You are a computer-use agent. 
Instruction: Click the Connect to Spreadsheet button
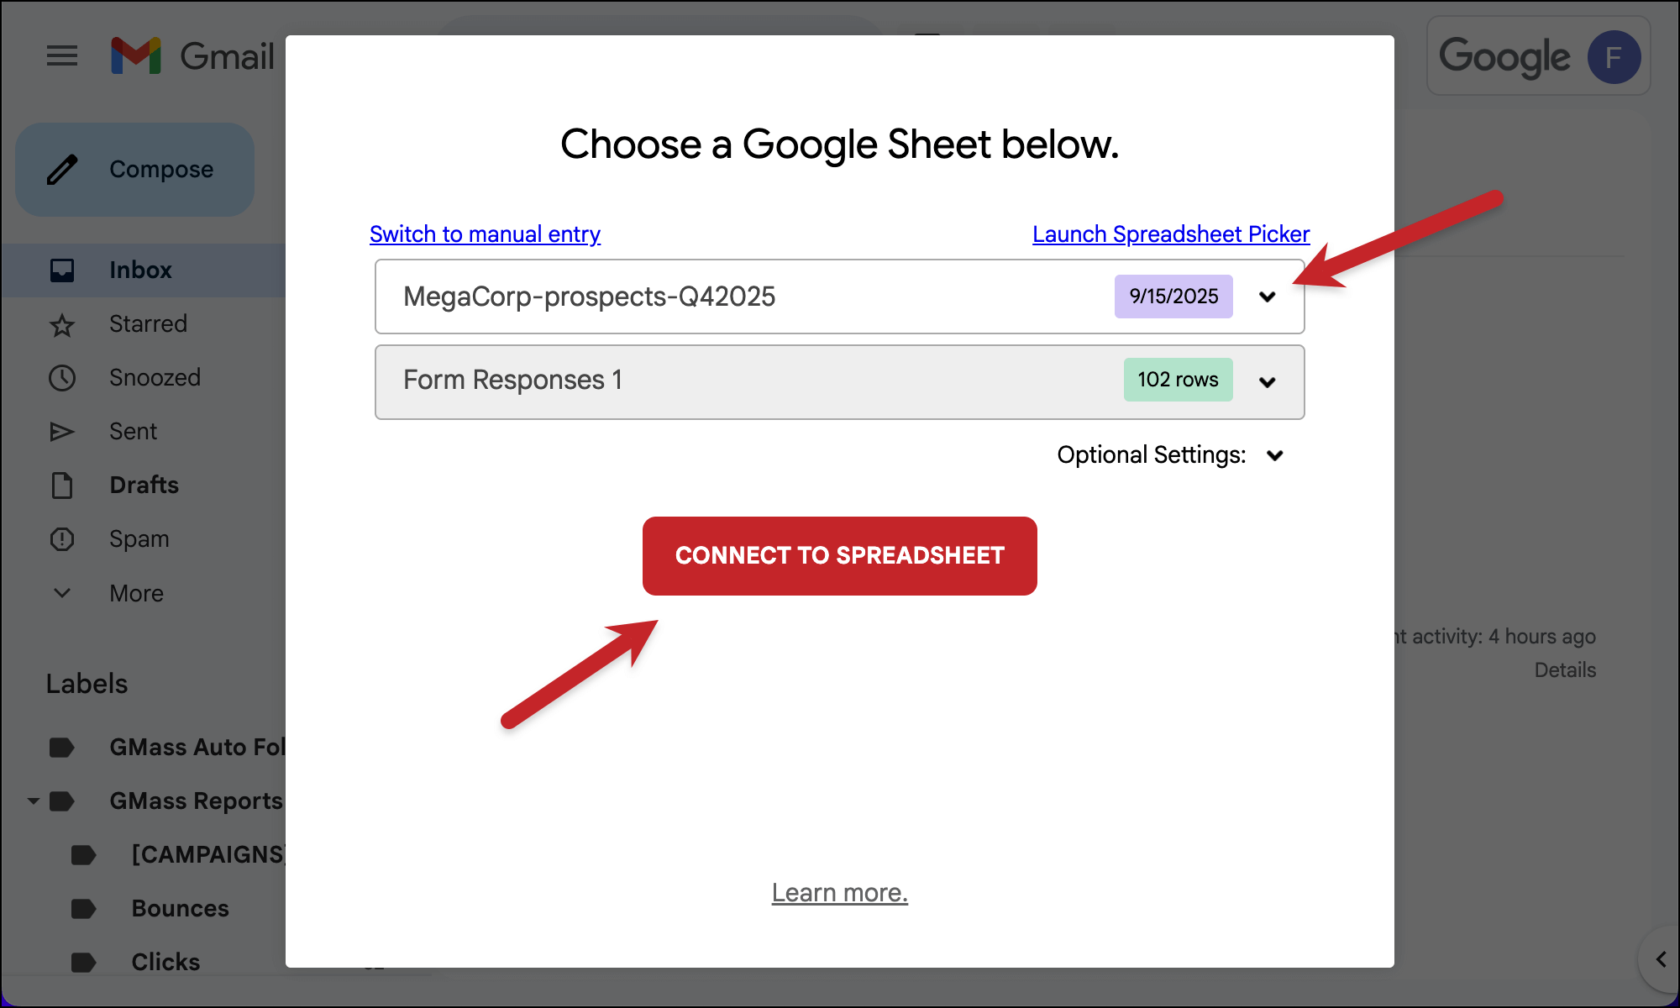pyautogui.click(x=839, y=555)
